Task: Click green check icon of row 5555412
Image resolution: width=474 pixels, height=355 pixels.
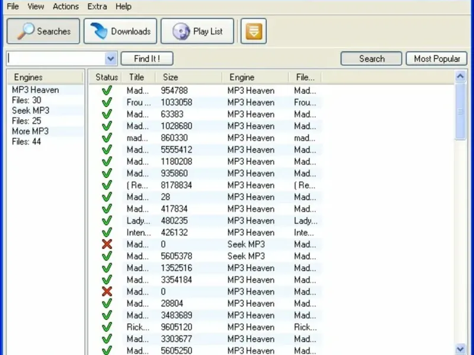Action: (x=107, y=150)
